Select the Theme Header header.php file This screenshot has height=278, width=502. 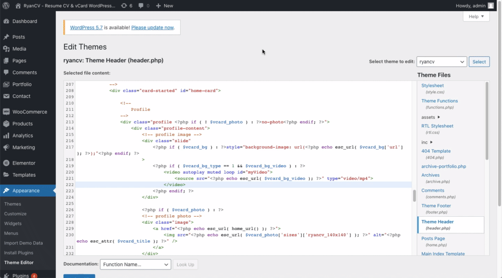(x=451, y=225)
